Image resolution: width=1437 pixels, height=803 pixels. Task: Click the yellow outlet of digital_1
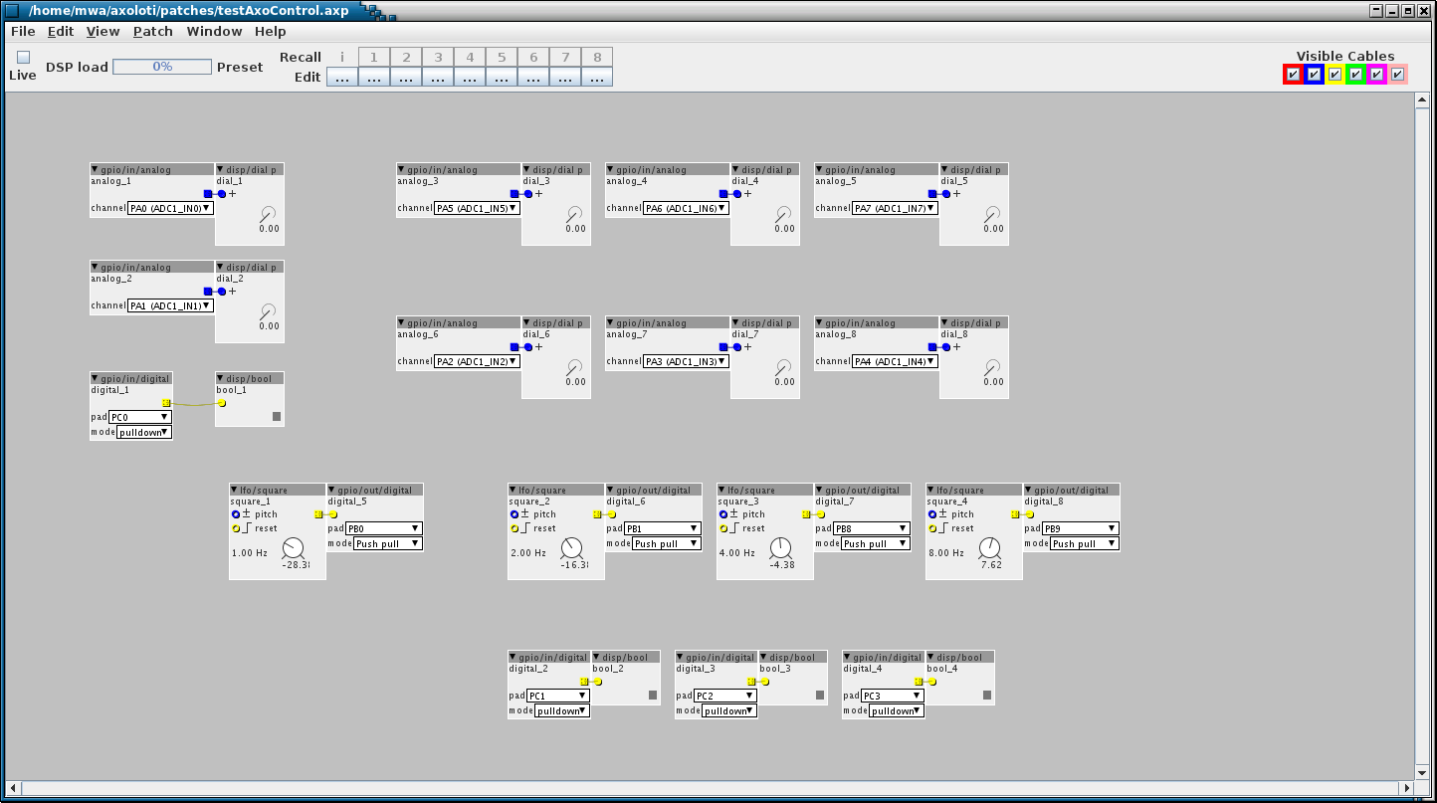pyautogui.click(x=166, y=403)
